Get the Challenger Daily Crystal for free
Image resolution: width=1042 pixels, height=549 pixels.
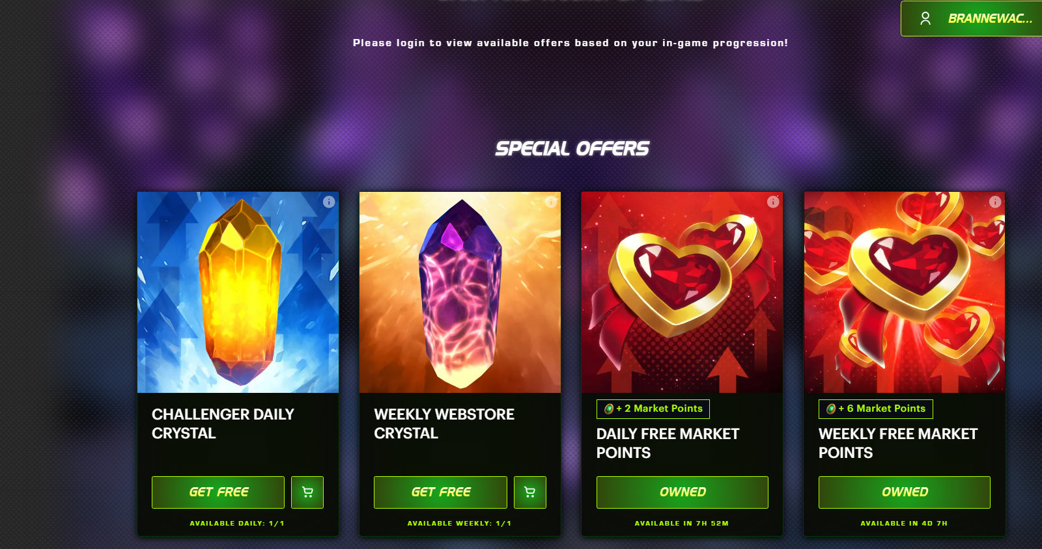(218, 492)
